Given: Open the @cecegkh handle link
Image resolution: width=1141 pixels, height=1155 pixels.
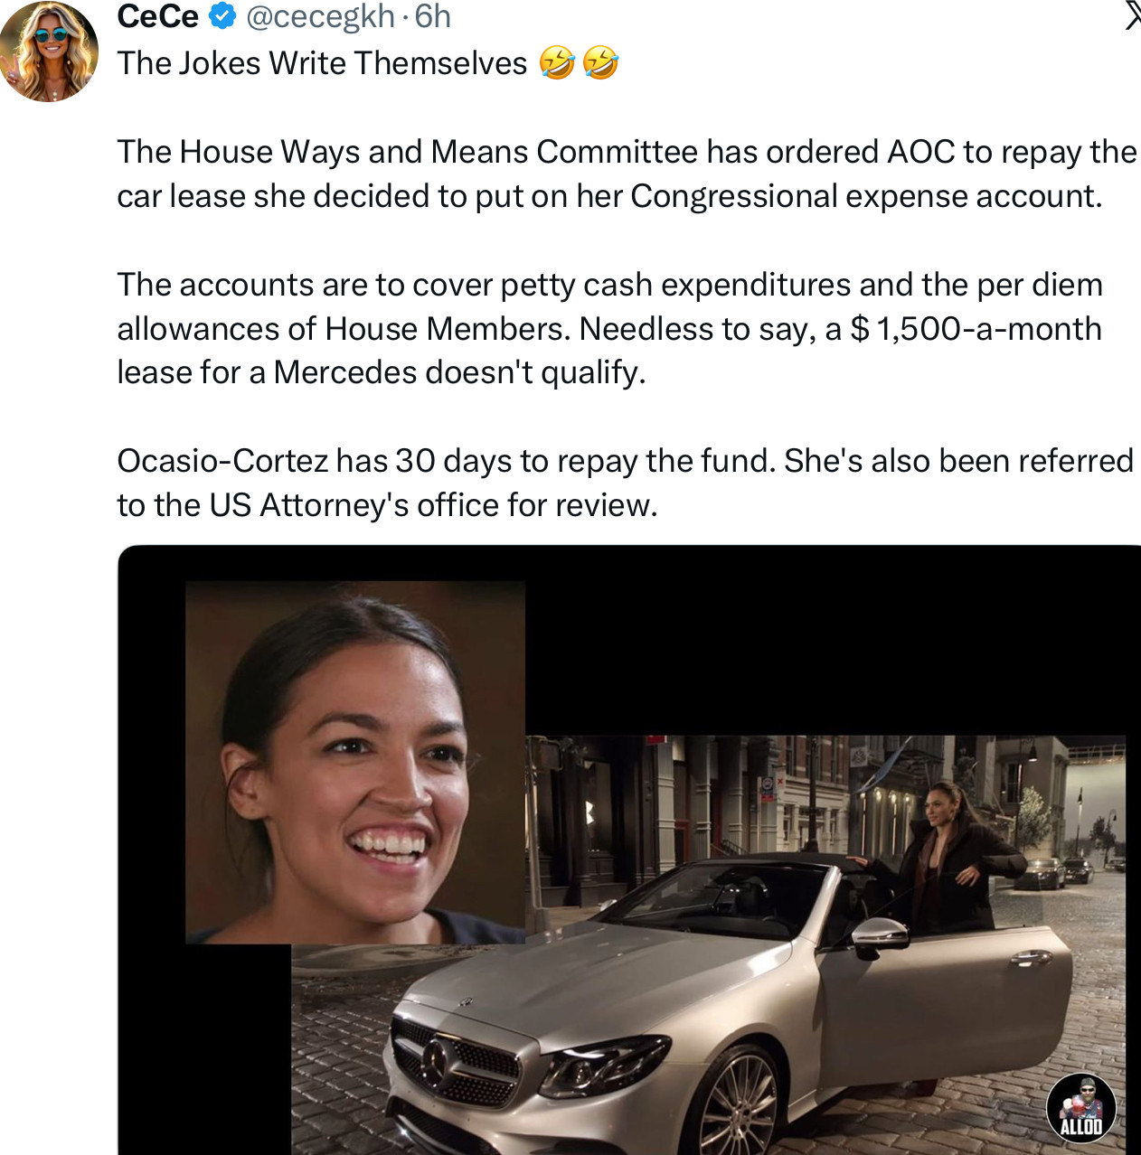Looking at the screenshot, I should pos(320,16).
